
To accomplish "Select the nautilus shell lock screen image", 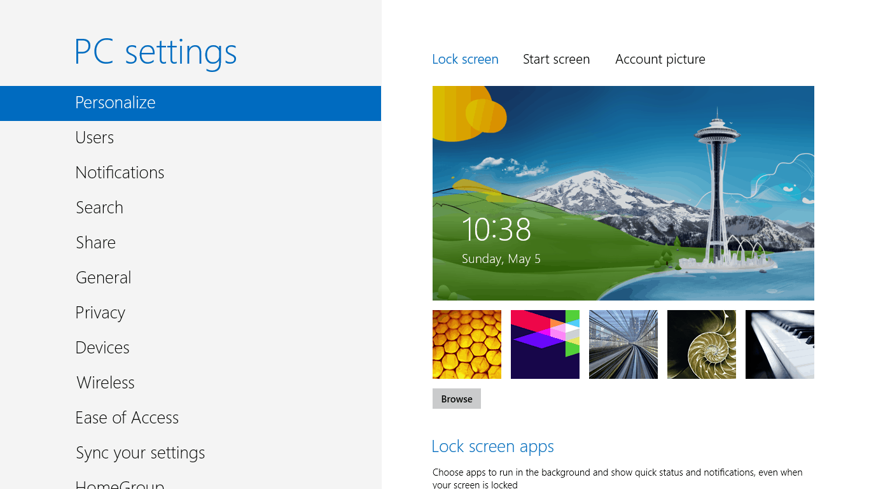I will [701, 344].
